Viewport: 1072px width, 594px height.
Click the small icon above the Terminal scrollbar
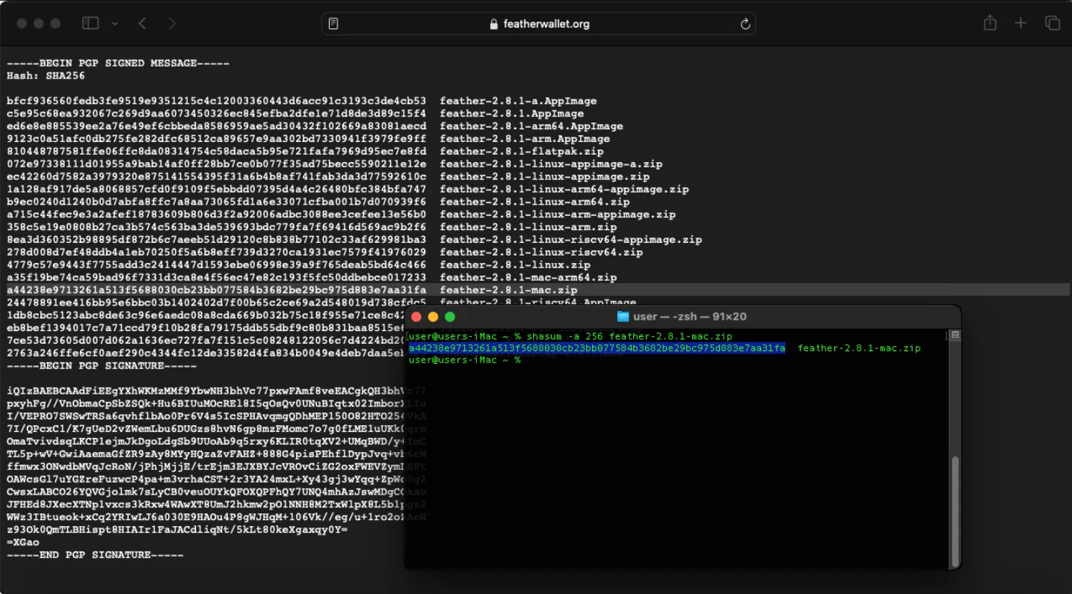(x=955, y=336)
